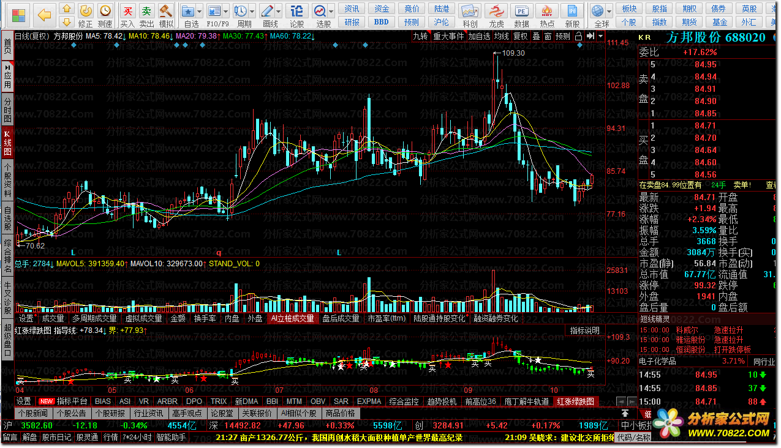Open the 个股资料 side tab

7,180
